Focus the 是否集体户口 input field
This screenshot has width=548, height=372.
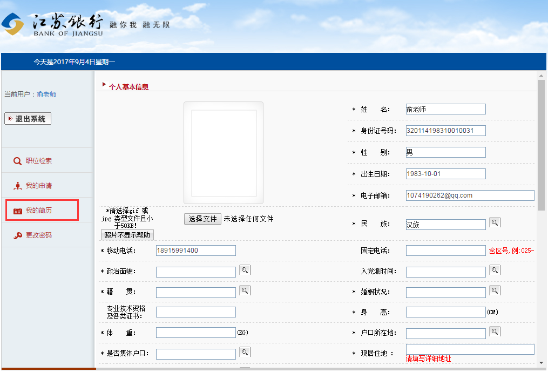coord(195,354)
